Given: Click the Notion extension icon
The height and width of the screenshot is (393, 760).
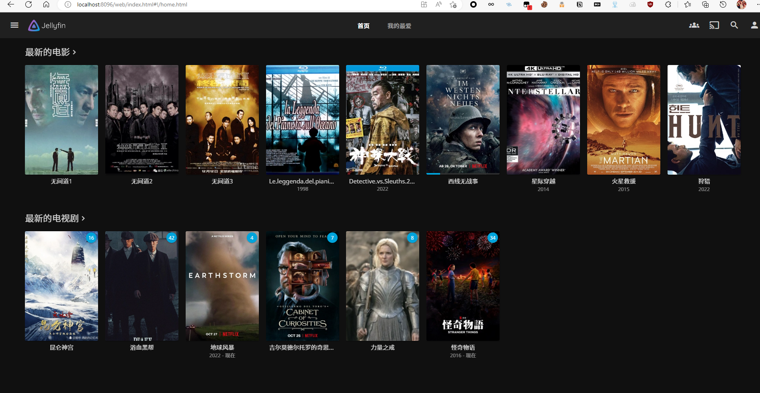Looking at the screenshot, I should [580, 4].
